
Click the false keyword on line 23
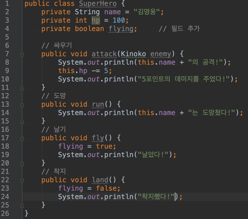tap(107, 188)
